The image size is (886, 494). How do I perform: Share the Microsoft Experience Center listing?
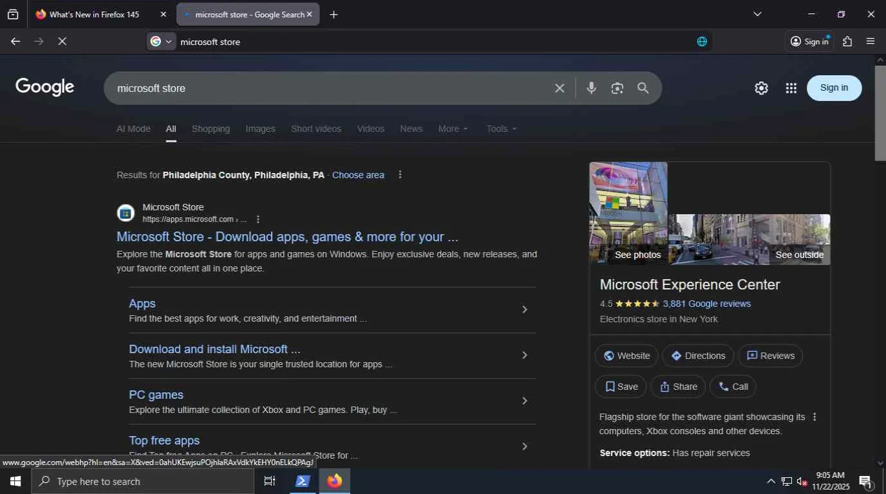coord(678,387)
